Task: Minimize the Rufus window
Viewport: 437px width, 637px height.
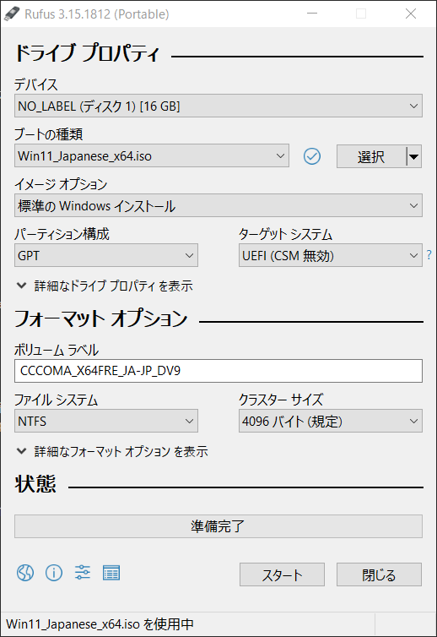Action: coord(312,14)
